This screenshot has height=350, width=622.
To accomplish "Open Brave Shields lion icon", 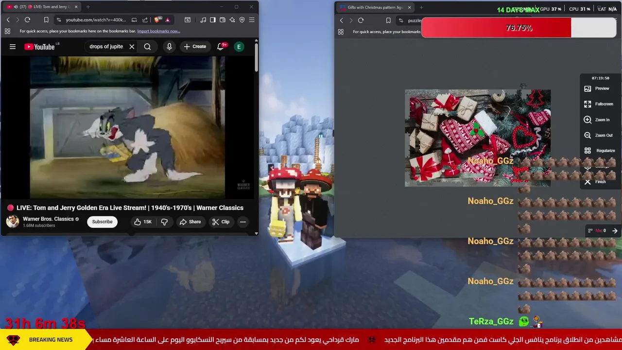I will (157, 20).
